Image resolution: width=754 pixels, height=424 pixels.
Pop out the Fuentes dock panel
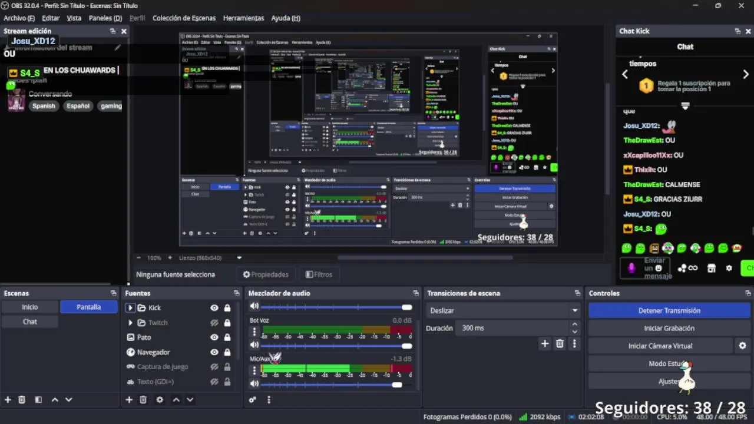click(236, 293)
